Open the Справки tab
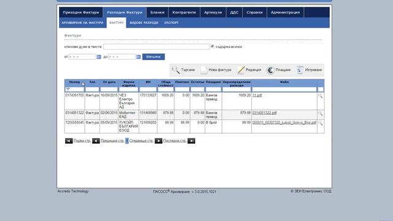Viewport: 393px width, 221px height. coord(254,12)
